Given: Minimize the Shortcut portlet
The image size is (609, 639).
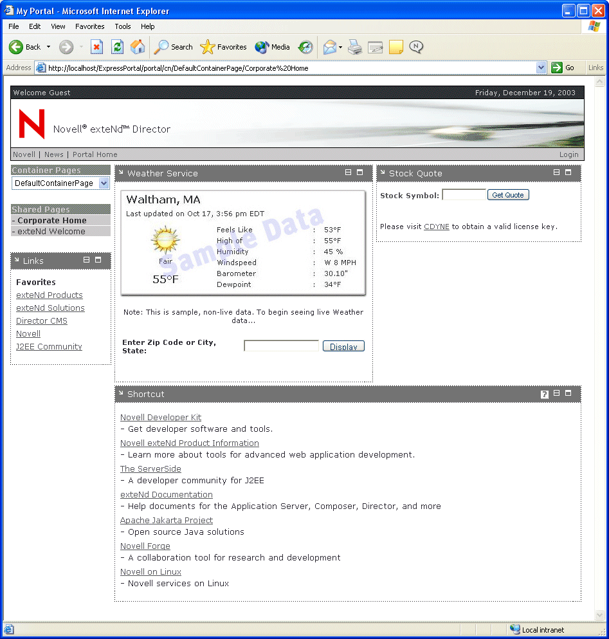Looking at the screenshot, I should 556,393.
